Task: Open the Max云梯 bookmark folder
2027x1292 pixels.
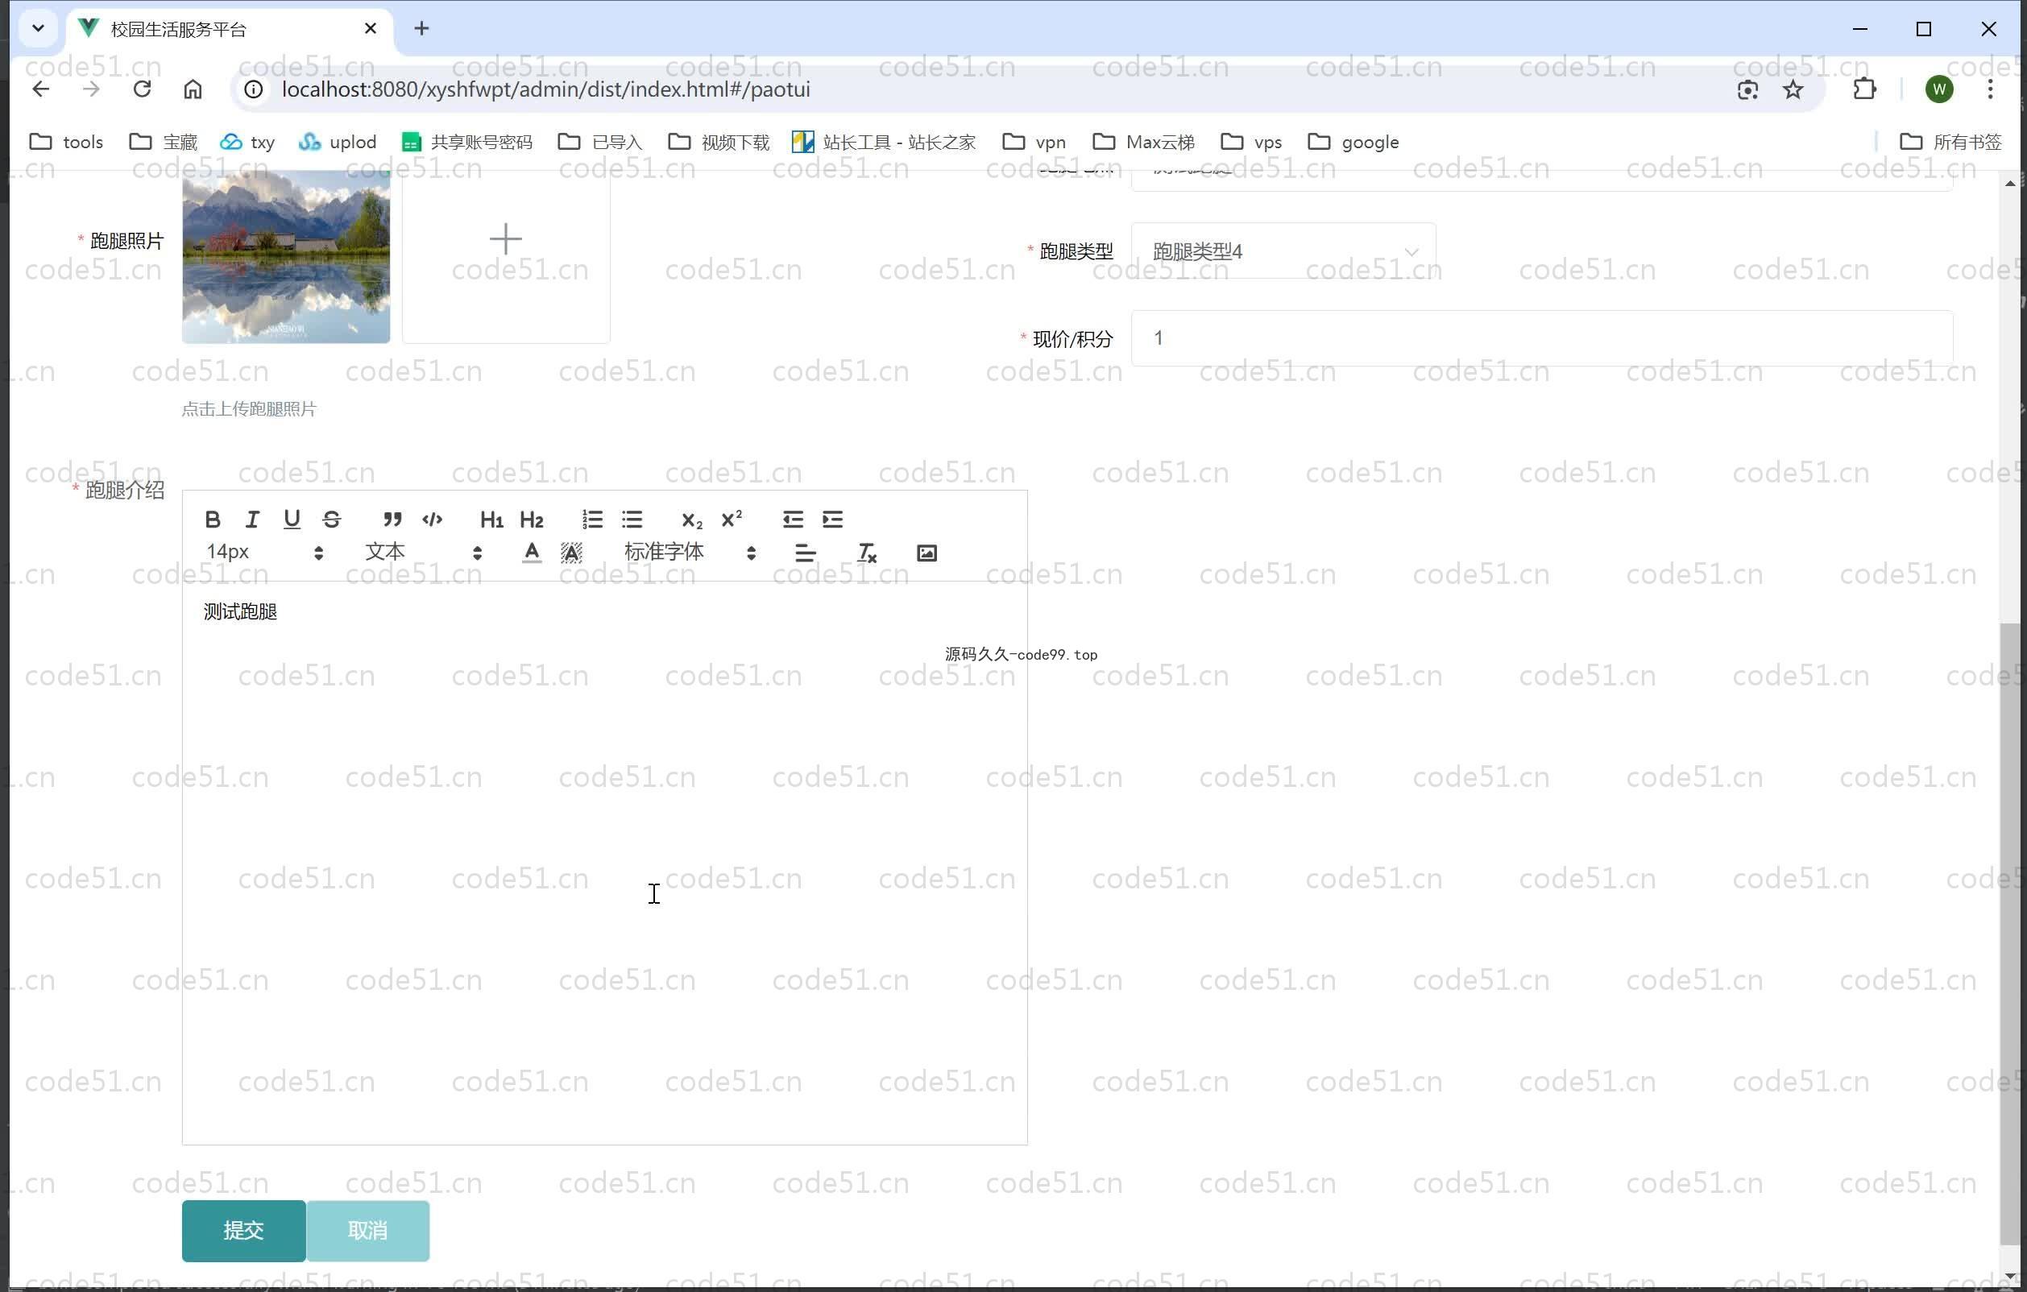Action: [x=1143, y=143]
